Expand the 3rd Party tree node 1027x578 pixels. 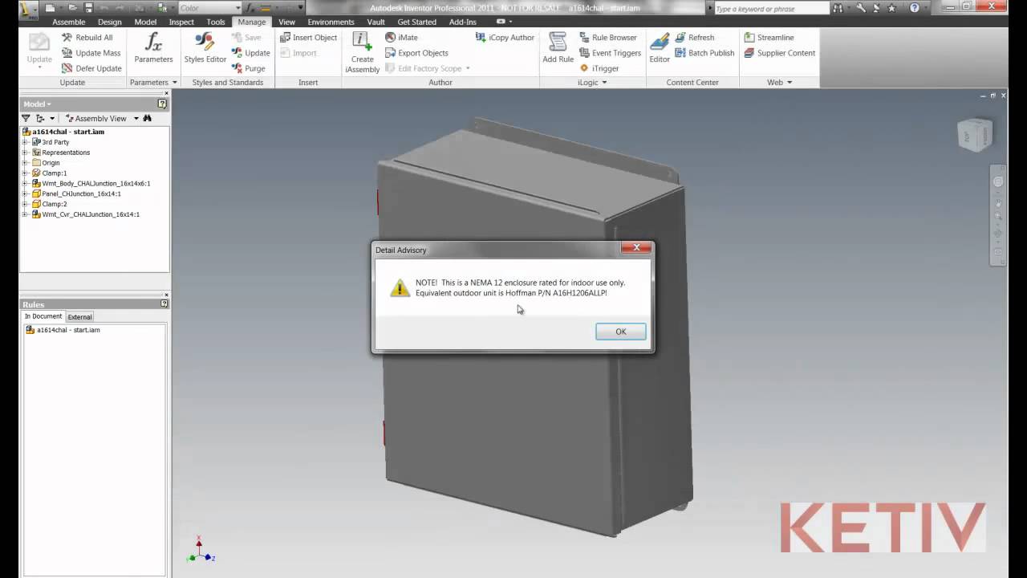tap(26, 142)
